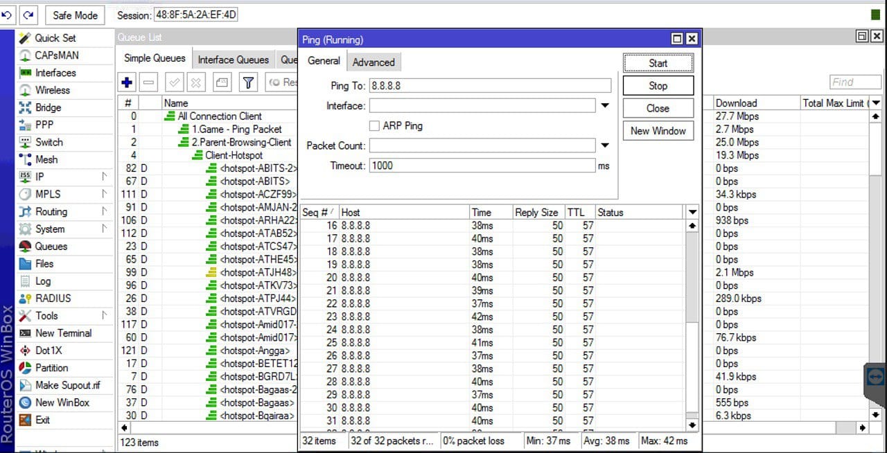Click filter funnel button in queue toolbar

click(248, 82)
